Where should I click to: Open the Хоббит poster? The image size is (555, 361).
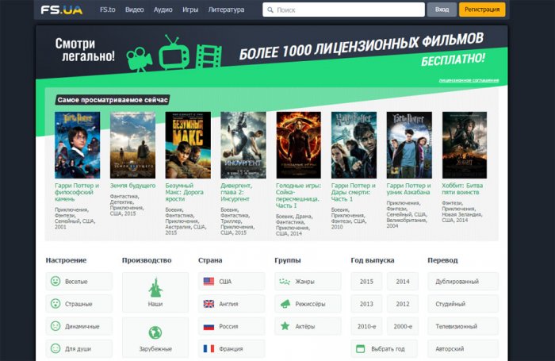point(465,145)
